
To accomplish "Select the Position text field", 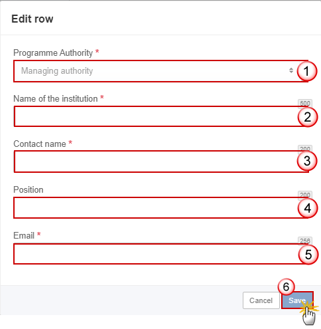I will (x=160, y=208).
